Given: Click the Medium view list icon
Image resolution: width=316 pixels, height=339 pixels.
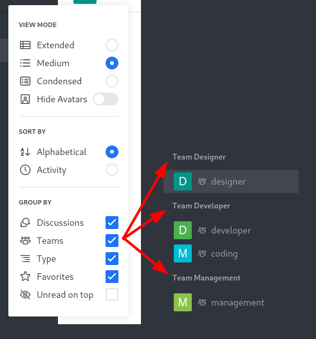Looking at the screenshot, I should (25, 63).
